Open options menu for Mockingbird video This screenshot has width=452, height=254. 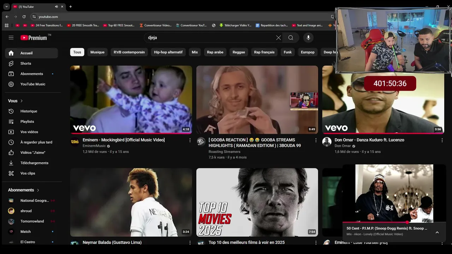(190, 140)
